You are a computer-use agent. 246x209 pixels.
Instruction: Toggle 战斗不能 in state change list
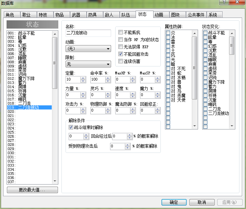(x=205, y=33)
